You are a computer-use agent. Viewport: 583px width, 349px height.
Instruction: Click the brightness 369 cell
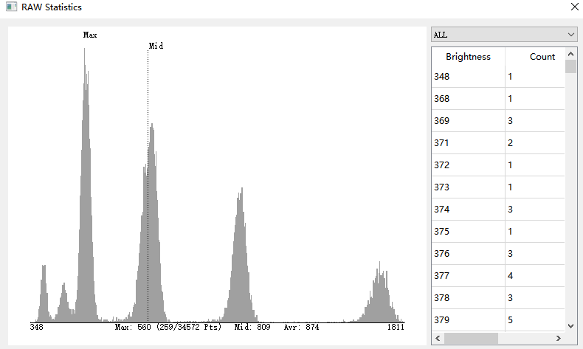click(x=468, y=121)
